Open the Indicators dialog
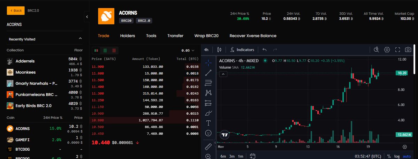 point(242,50)
